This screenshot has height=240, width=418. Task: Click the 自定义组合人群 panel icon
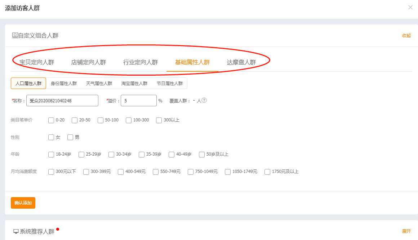15,35
